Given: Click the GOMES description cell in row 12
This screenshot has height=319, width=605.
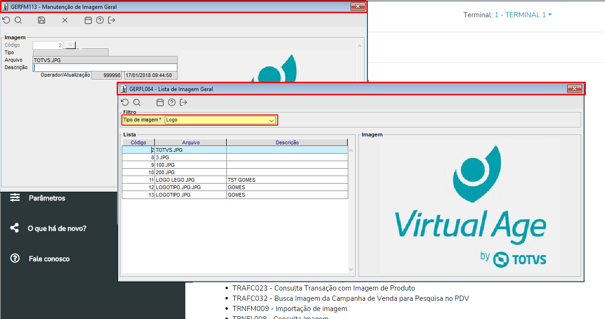Looking at the screenshot, I should tap(287, 187).
